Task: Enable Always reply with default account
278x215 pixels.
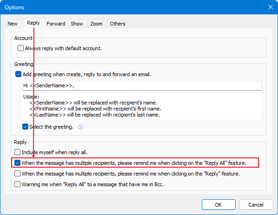Action: [20, 48]
